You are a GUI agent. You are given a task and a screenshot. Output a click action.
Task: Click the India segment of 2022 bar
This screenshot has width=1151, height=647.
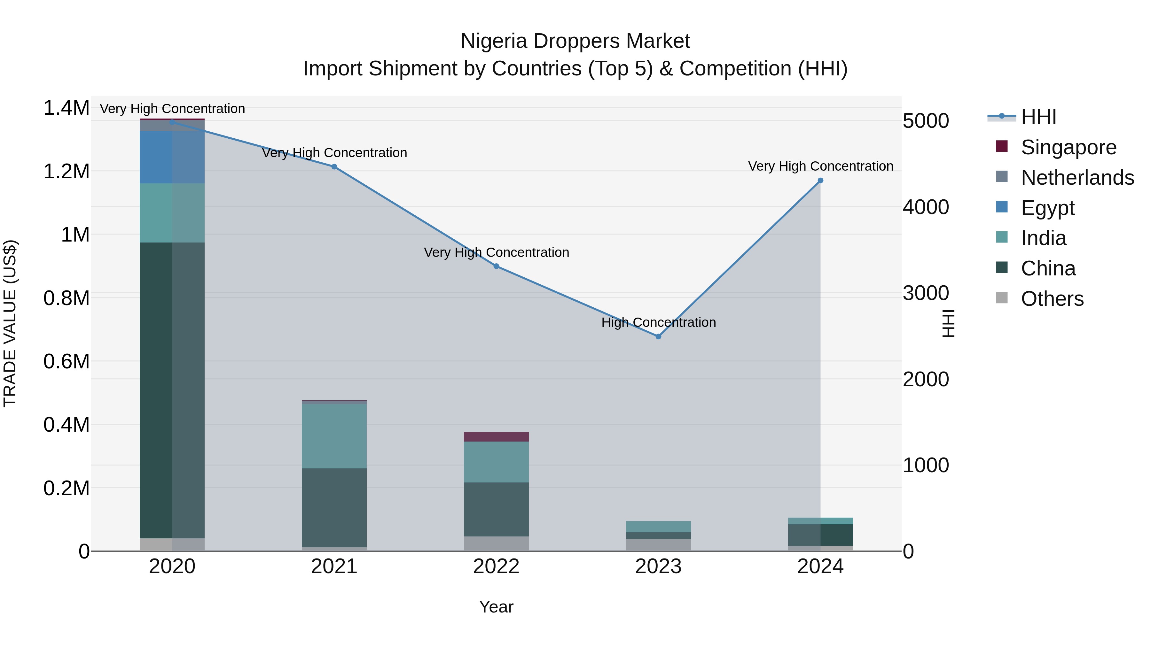(x=497, y=462)
